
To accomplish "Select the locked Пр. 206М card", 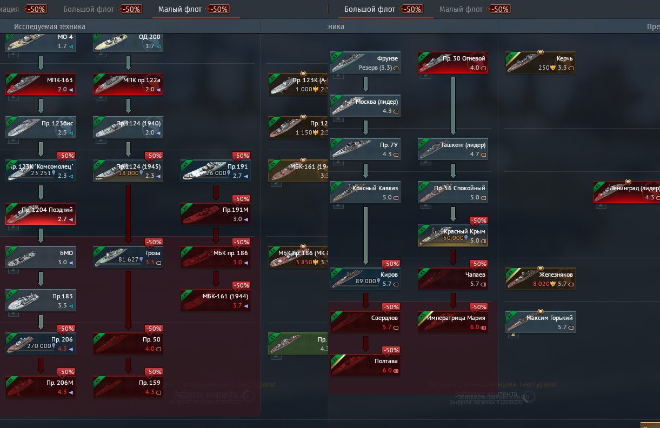I will (41, 387).
